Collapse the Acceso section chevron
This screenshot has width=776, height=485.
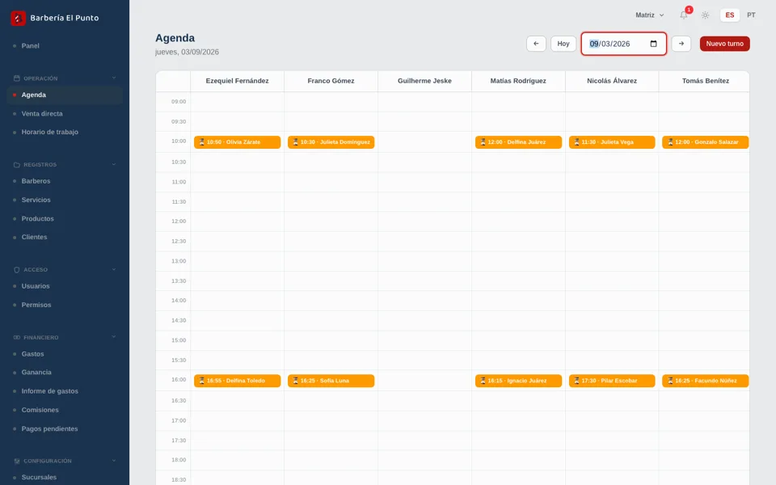(x=114, y=269)
